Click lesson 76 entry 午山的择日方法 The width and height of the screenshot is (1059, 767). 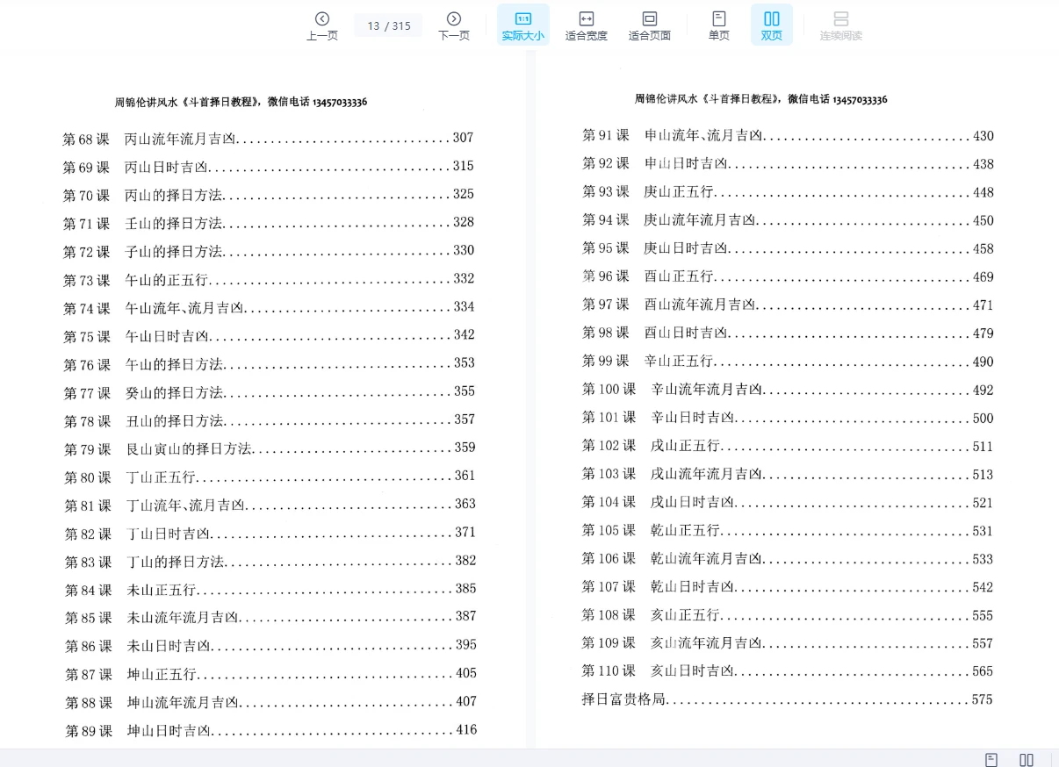point(269,363)
